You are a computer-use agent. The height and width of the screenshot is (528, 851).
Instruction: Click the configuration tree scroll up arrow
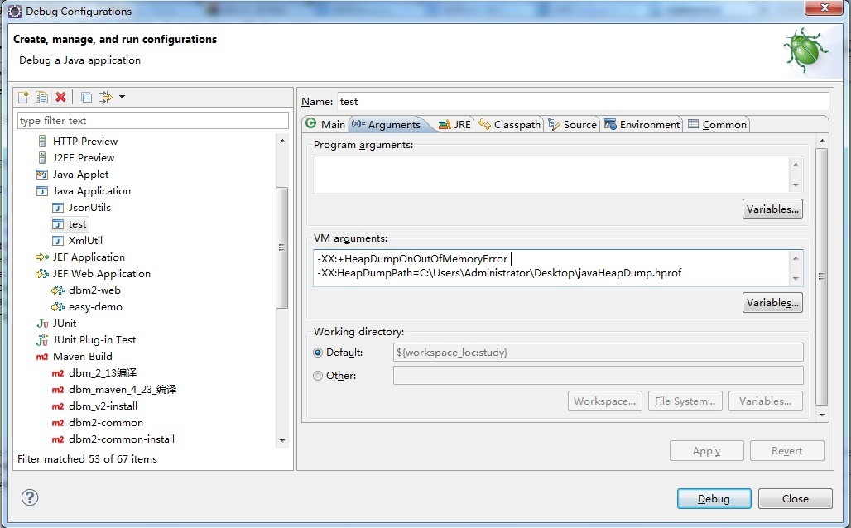pos(282,141)
